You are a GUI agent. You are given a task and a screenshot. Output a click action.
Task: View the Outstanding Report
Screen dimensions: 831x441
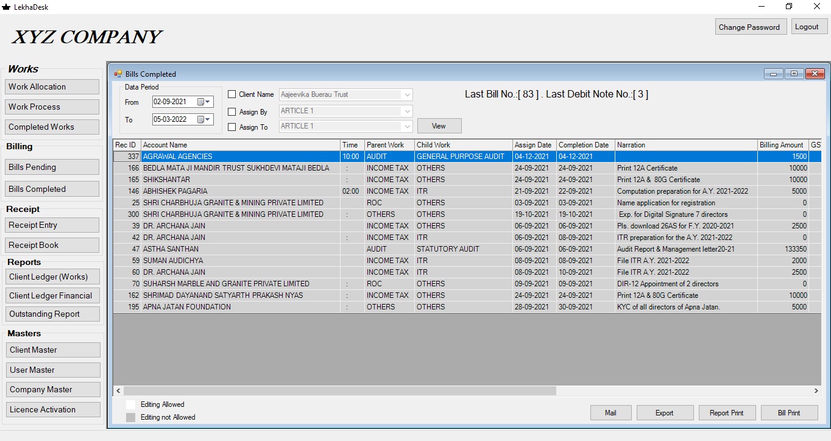click(x=52, y=314)
